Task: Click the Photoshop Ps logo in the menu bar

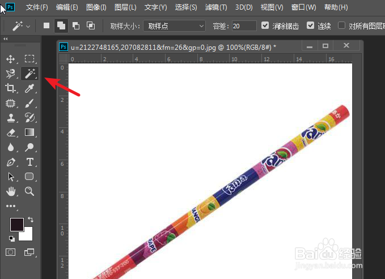Action: (x=10, y=7)
